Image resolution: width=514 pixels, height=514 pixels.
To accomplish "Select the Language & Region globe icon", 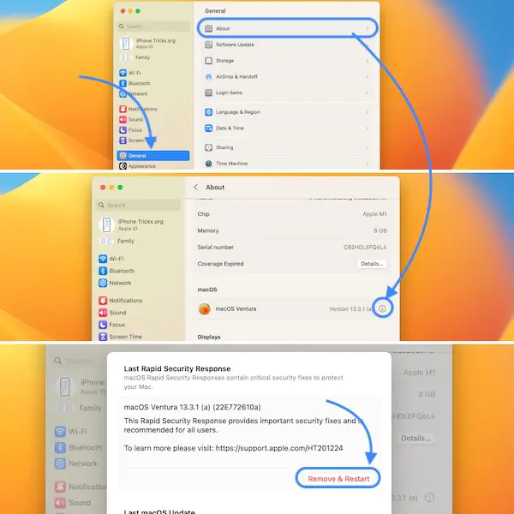I will pyautogui.click(x=208, y=112).
